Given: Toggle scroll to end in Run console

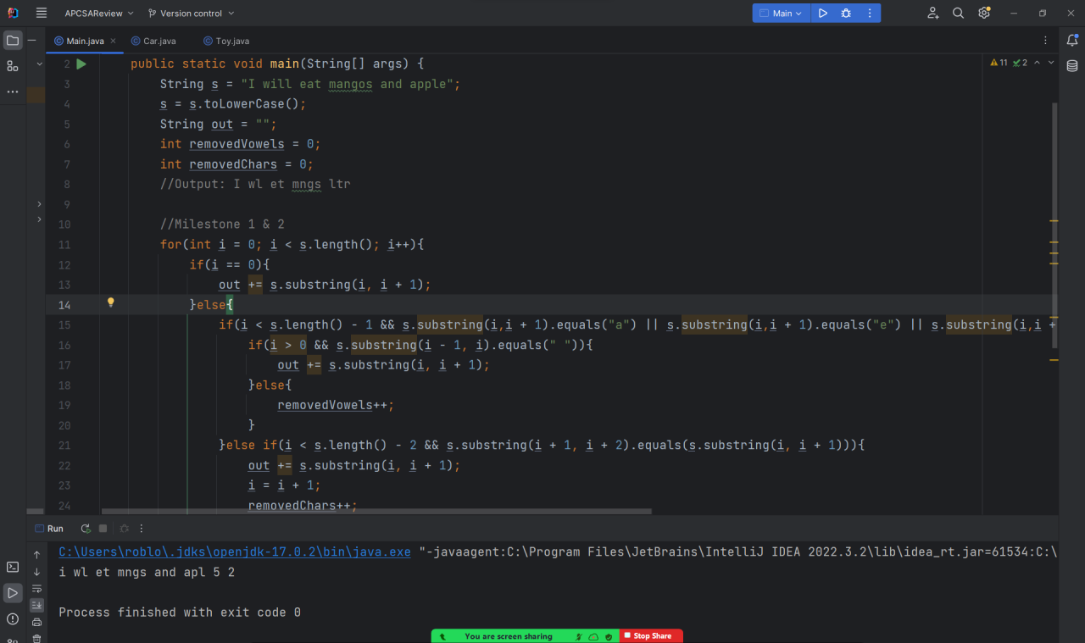Looking at the screenshot, I should (x=36, y=605).
